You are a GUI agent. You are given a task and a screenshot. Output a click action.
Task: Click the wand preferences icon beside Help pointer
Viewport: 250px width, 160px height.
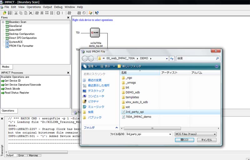(x=91, y=13)
